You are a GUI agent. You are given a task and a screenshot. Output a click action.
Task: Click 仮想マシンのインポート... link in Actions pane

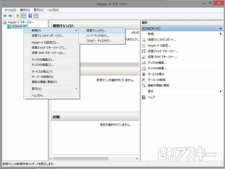click(162, 40)
